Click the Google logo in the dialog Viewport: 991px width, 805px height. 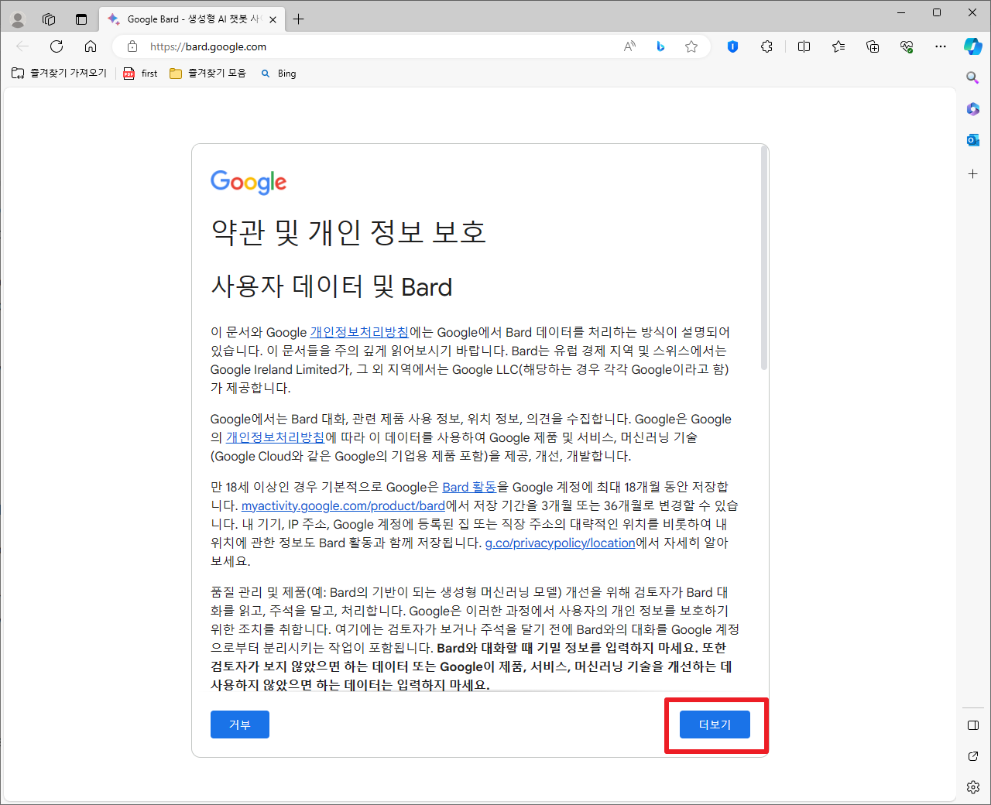point(249,182)
